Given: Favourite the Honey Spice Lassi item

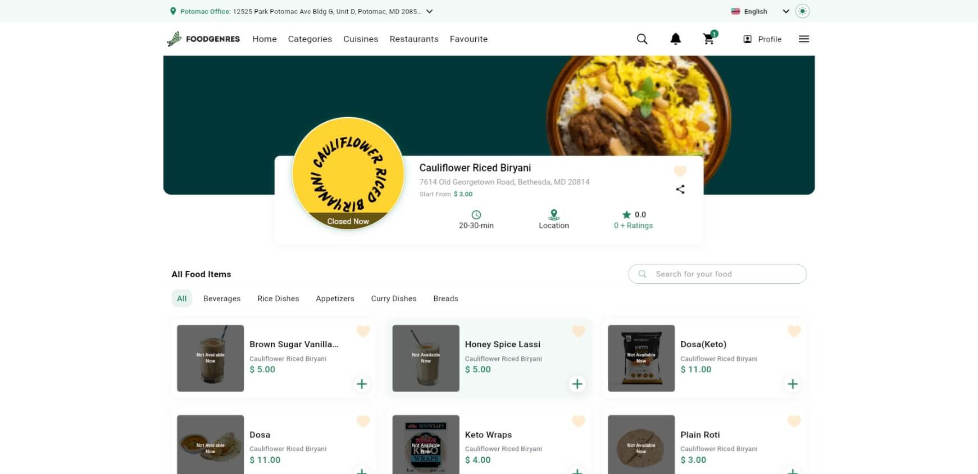Looking at the screenshot, I should (x=579, y=331).
